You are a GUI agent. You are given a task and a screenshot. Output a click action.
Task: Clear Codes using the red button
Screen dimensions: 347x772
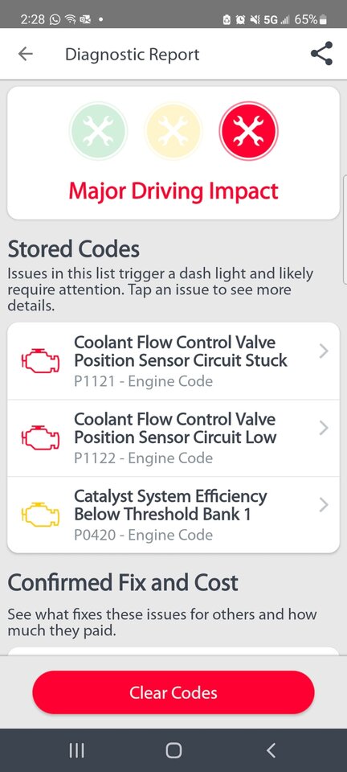tap(173, 692)
